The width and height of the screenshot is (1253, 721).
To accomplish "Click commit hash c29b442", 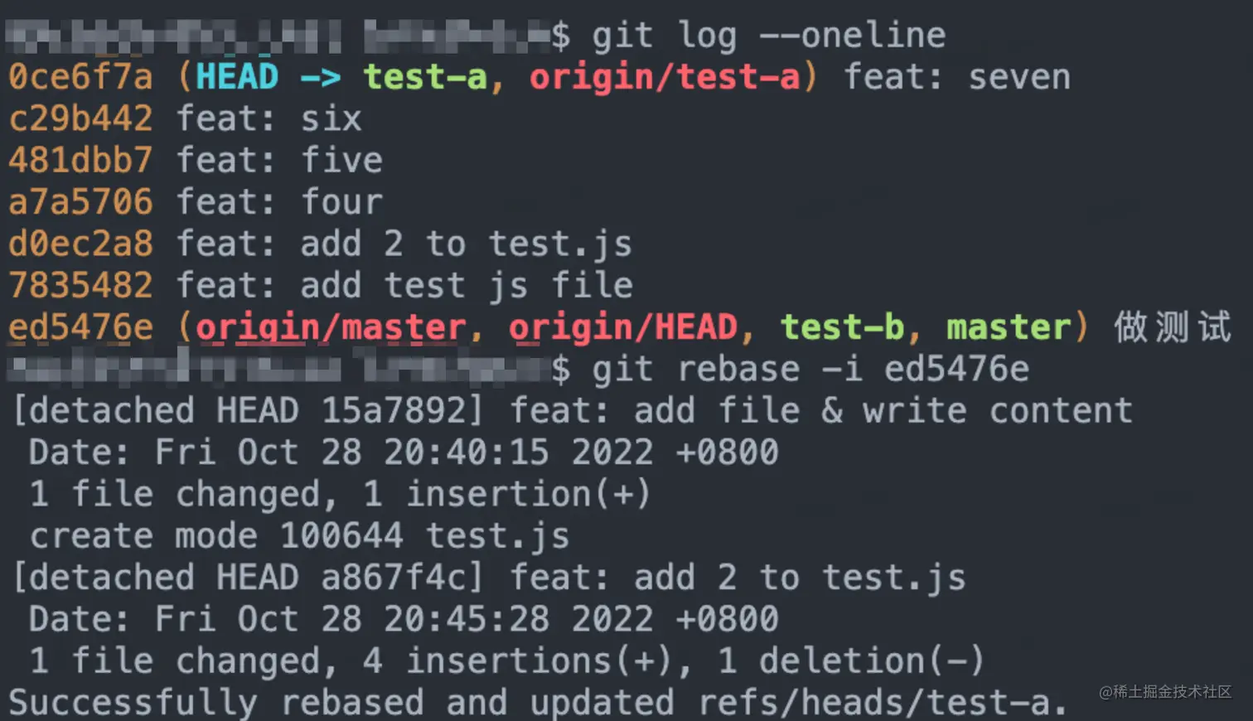I will [x=80, y=119].
